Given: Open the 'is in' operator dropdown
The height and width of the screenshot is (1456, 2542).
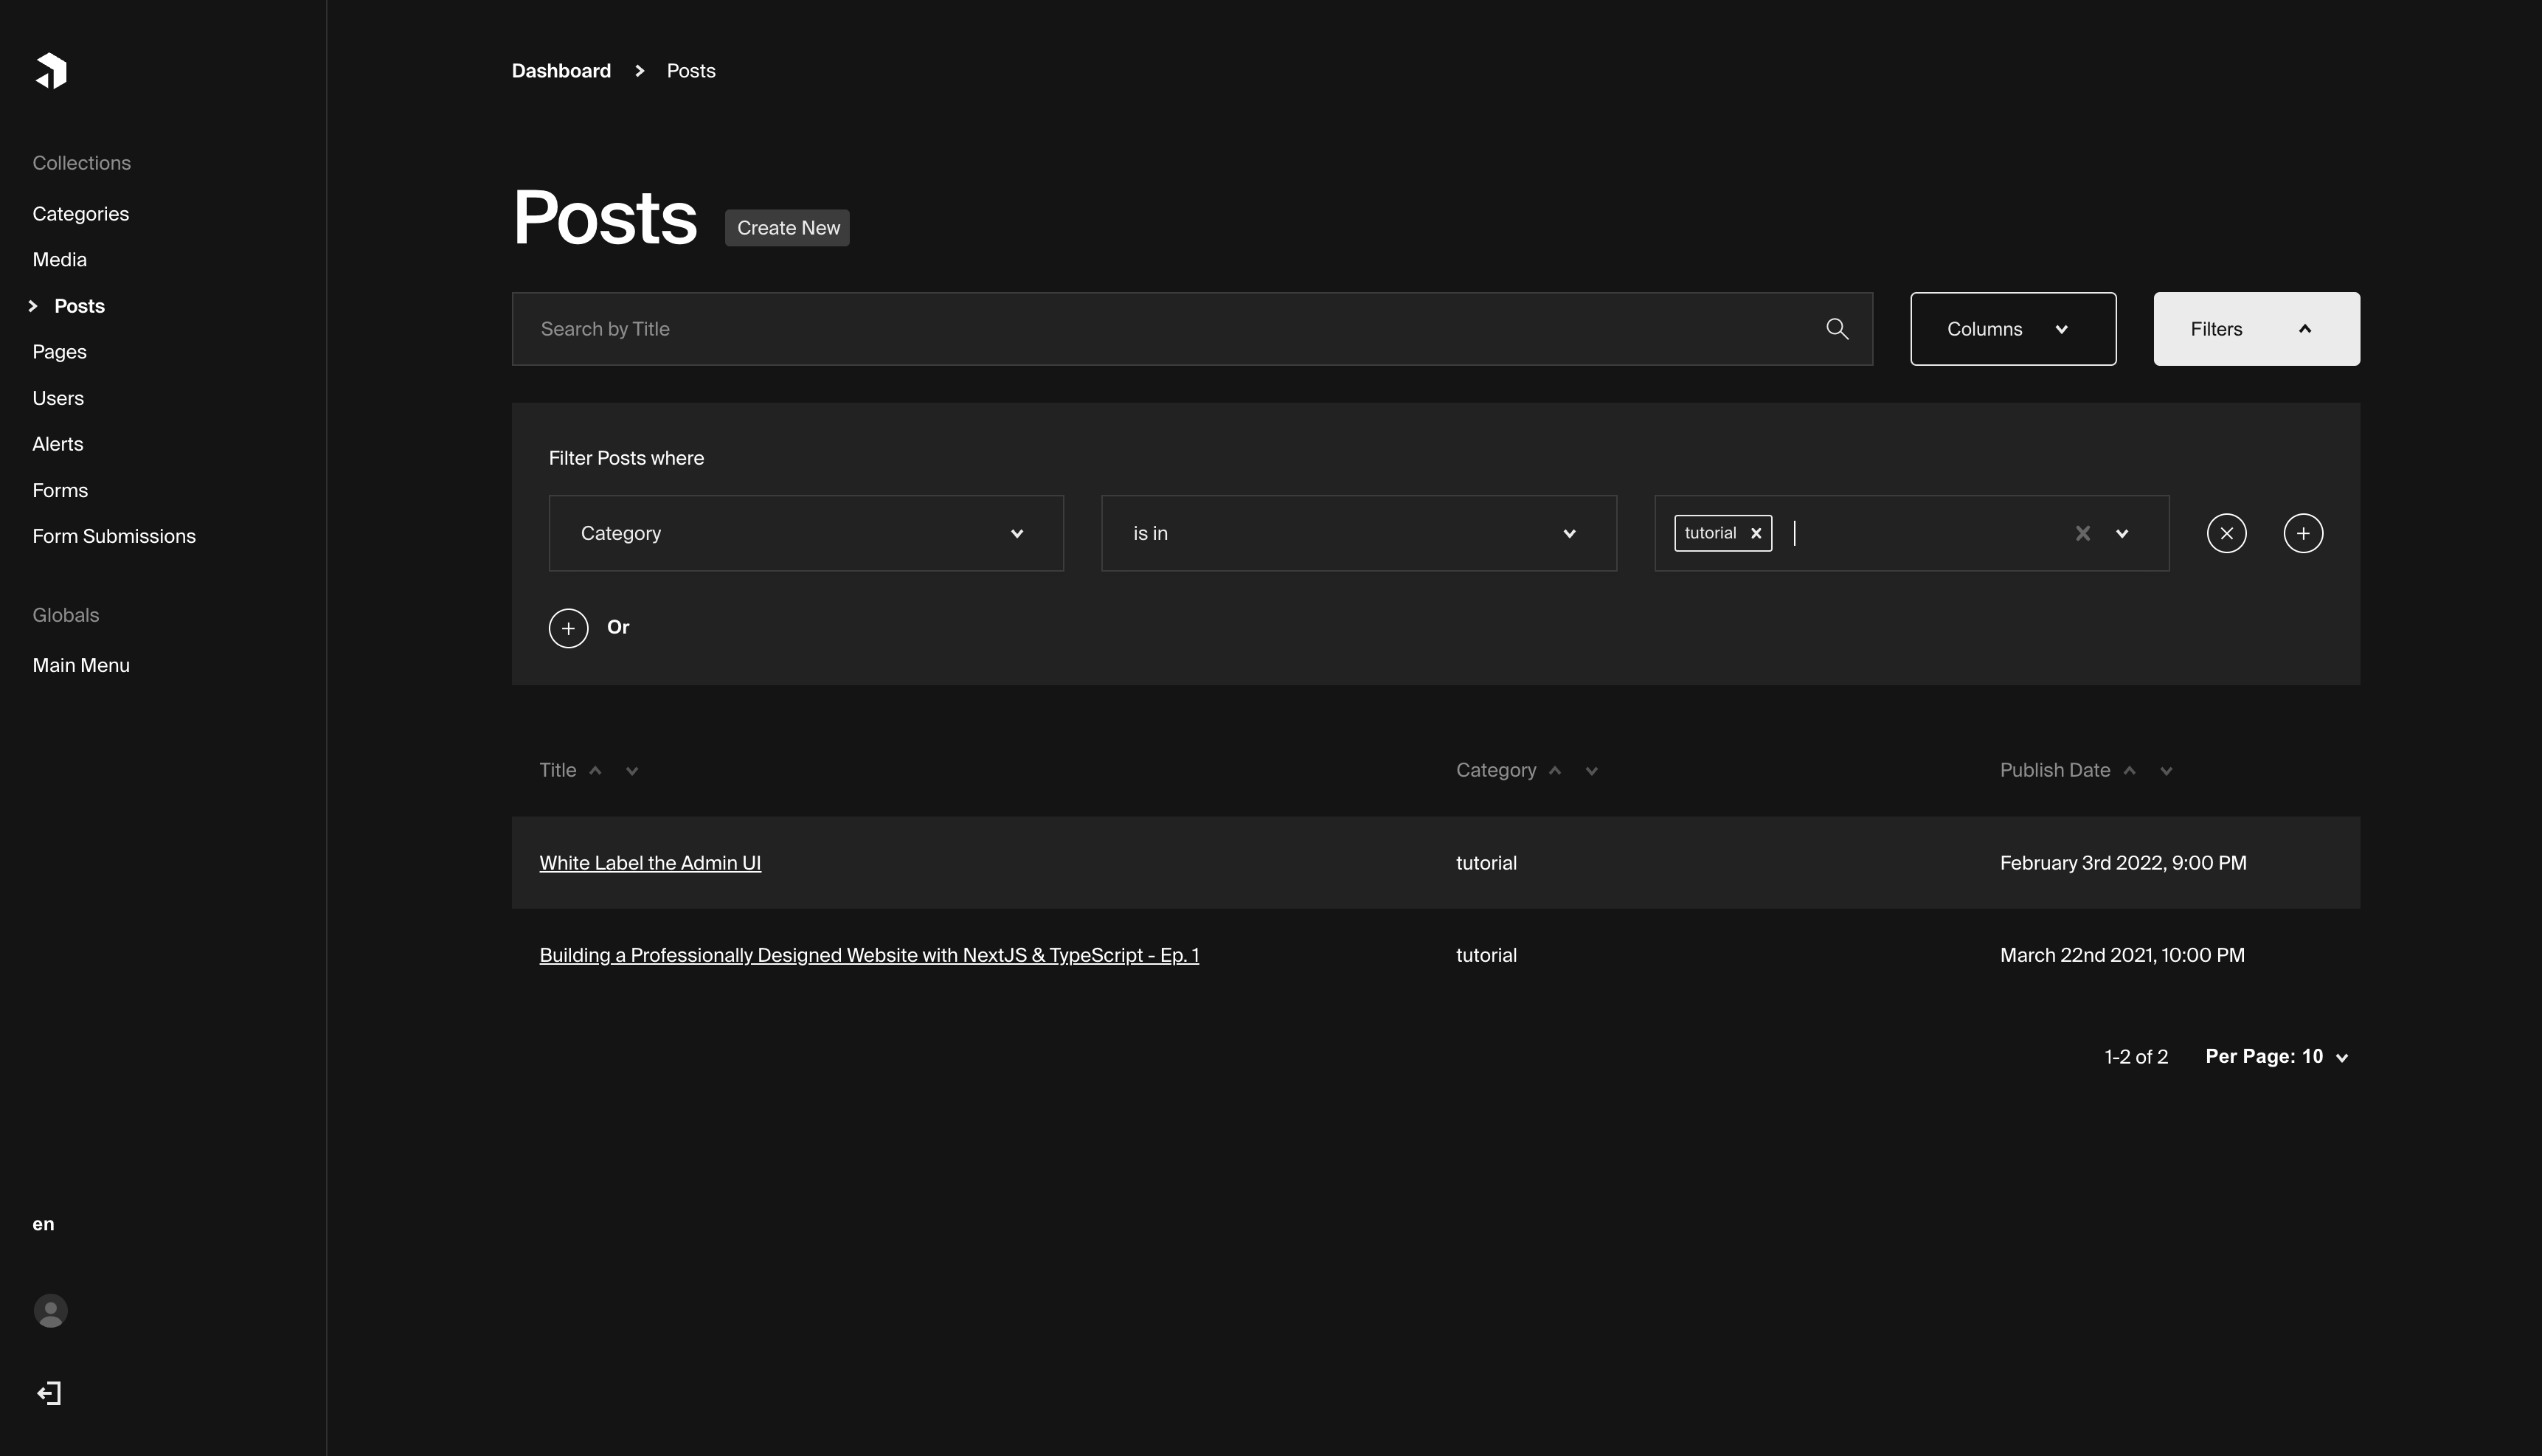Looking at the screenshot, I should coord(1358,533).
